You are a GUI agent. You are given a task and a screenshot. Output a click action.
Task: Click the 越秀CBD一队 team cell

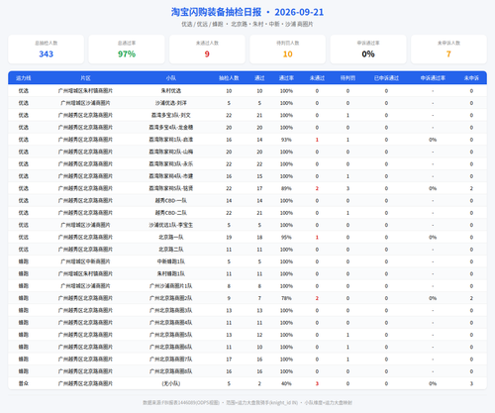(x=171, y=200)
